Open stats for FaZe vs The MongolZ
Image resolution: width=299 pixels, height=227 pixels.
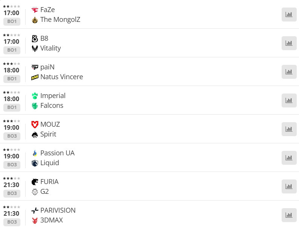coord(289,14)
